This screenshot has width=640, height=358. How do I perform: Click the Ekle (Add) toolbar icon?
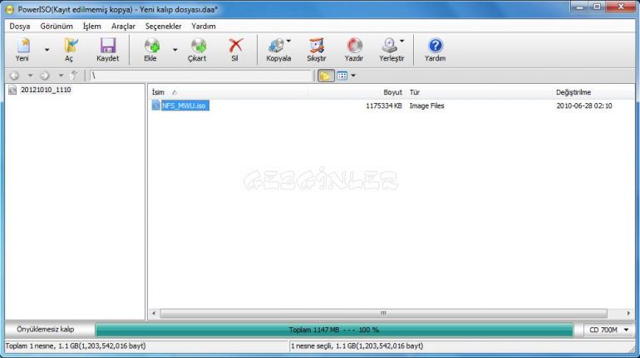pos(151,47)
